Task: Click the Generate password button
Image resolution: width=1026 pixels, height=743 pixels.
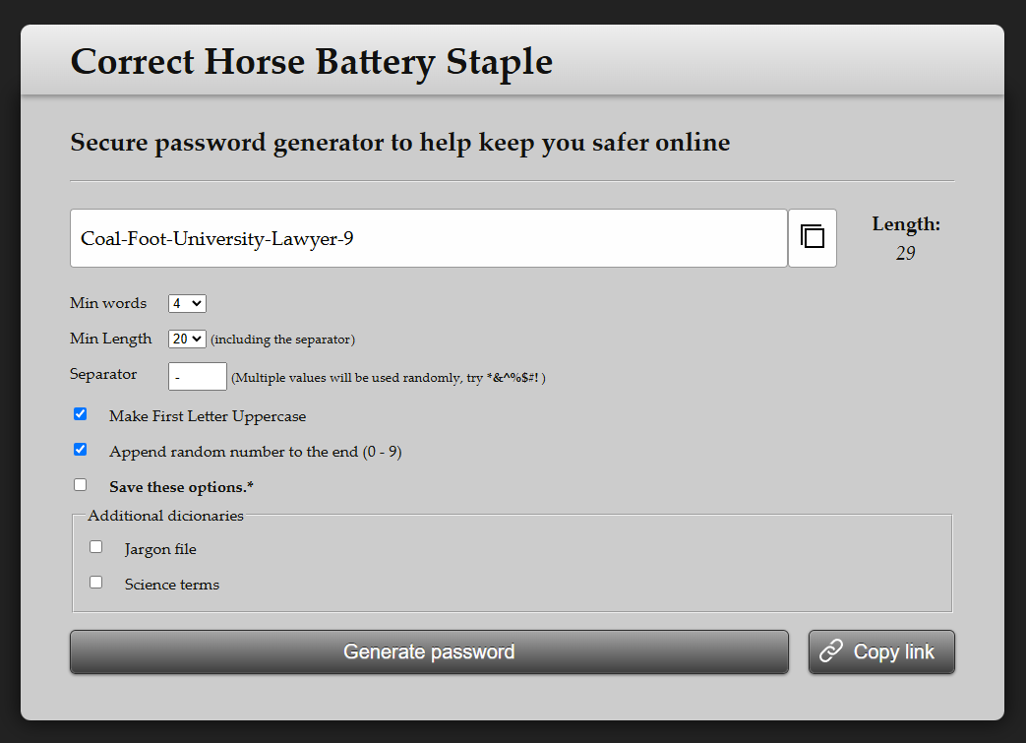Action: 429,652
